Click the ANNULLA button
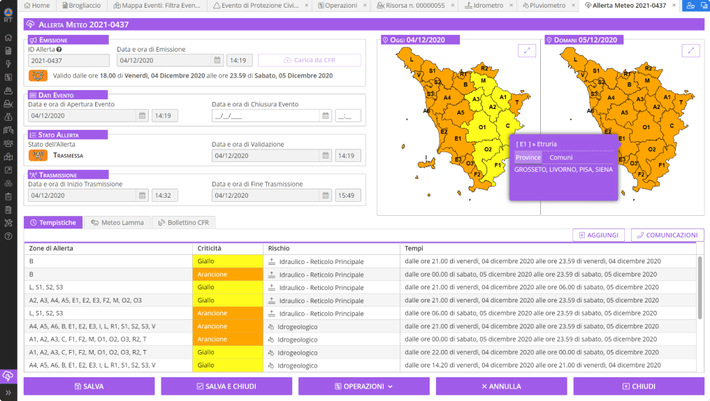Image resolution: width=710 pixels, height=401 pixels. coord(501,386)
